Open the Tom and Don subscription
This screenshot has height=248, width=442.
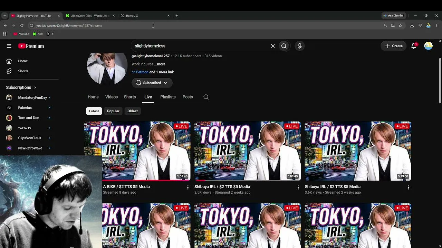[x=29, y=118]
